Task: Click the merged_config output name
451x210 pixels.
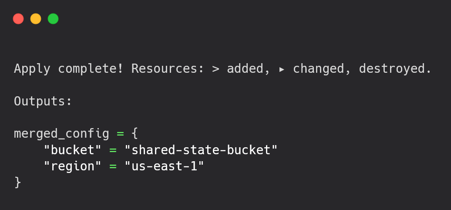Action: 61,134
